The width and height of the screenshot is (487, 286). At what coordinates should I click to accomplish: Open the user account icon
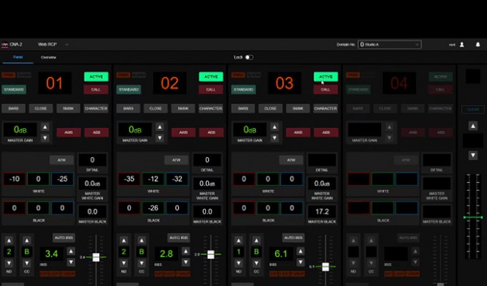coord(461,44)
